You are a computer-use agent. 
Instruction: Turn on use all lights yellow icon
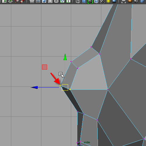coord(108,1)
